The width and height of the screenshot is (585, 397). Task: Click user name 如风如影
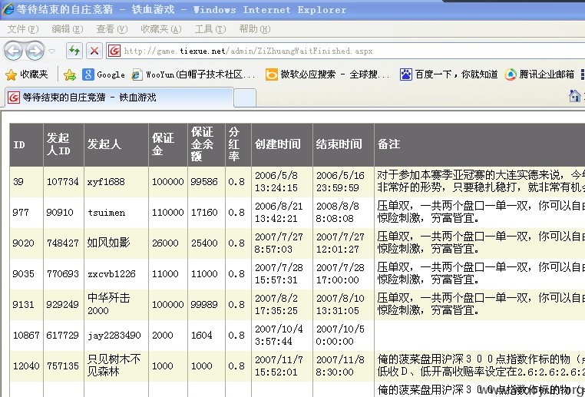[108, 243]
